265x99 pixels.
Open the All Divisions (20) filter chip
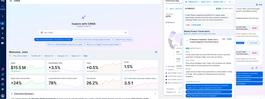[x=219, y=2]
